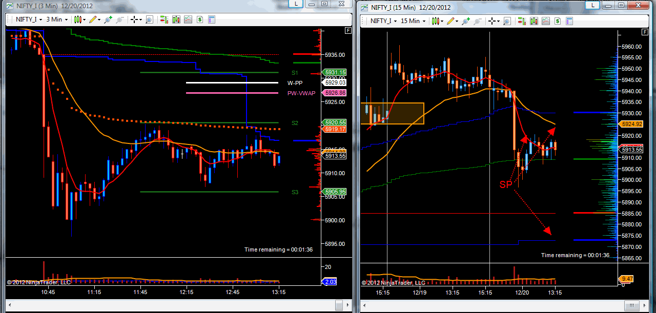Maximize the 3 Min chart window

324,4
